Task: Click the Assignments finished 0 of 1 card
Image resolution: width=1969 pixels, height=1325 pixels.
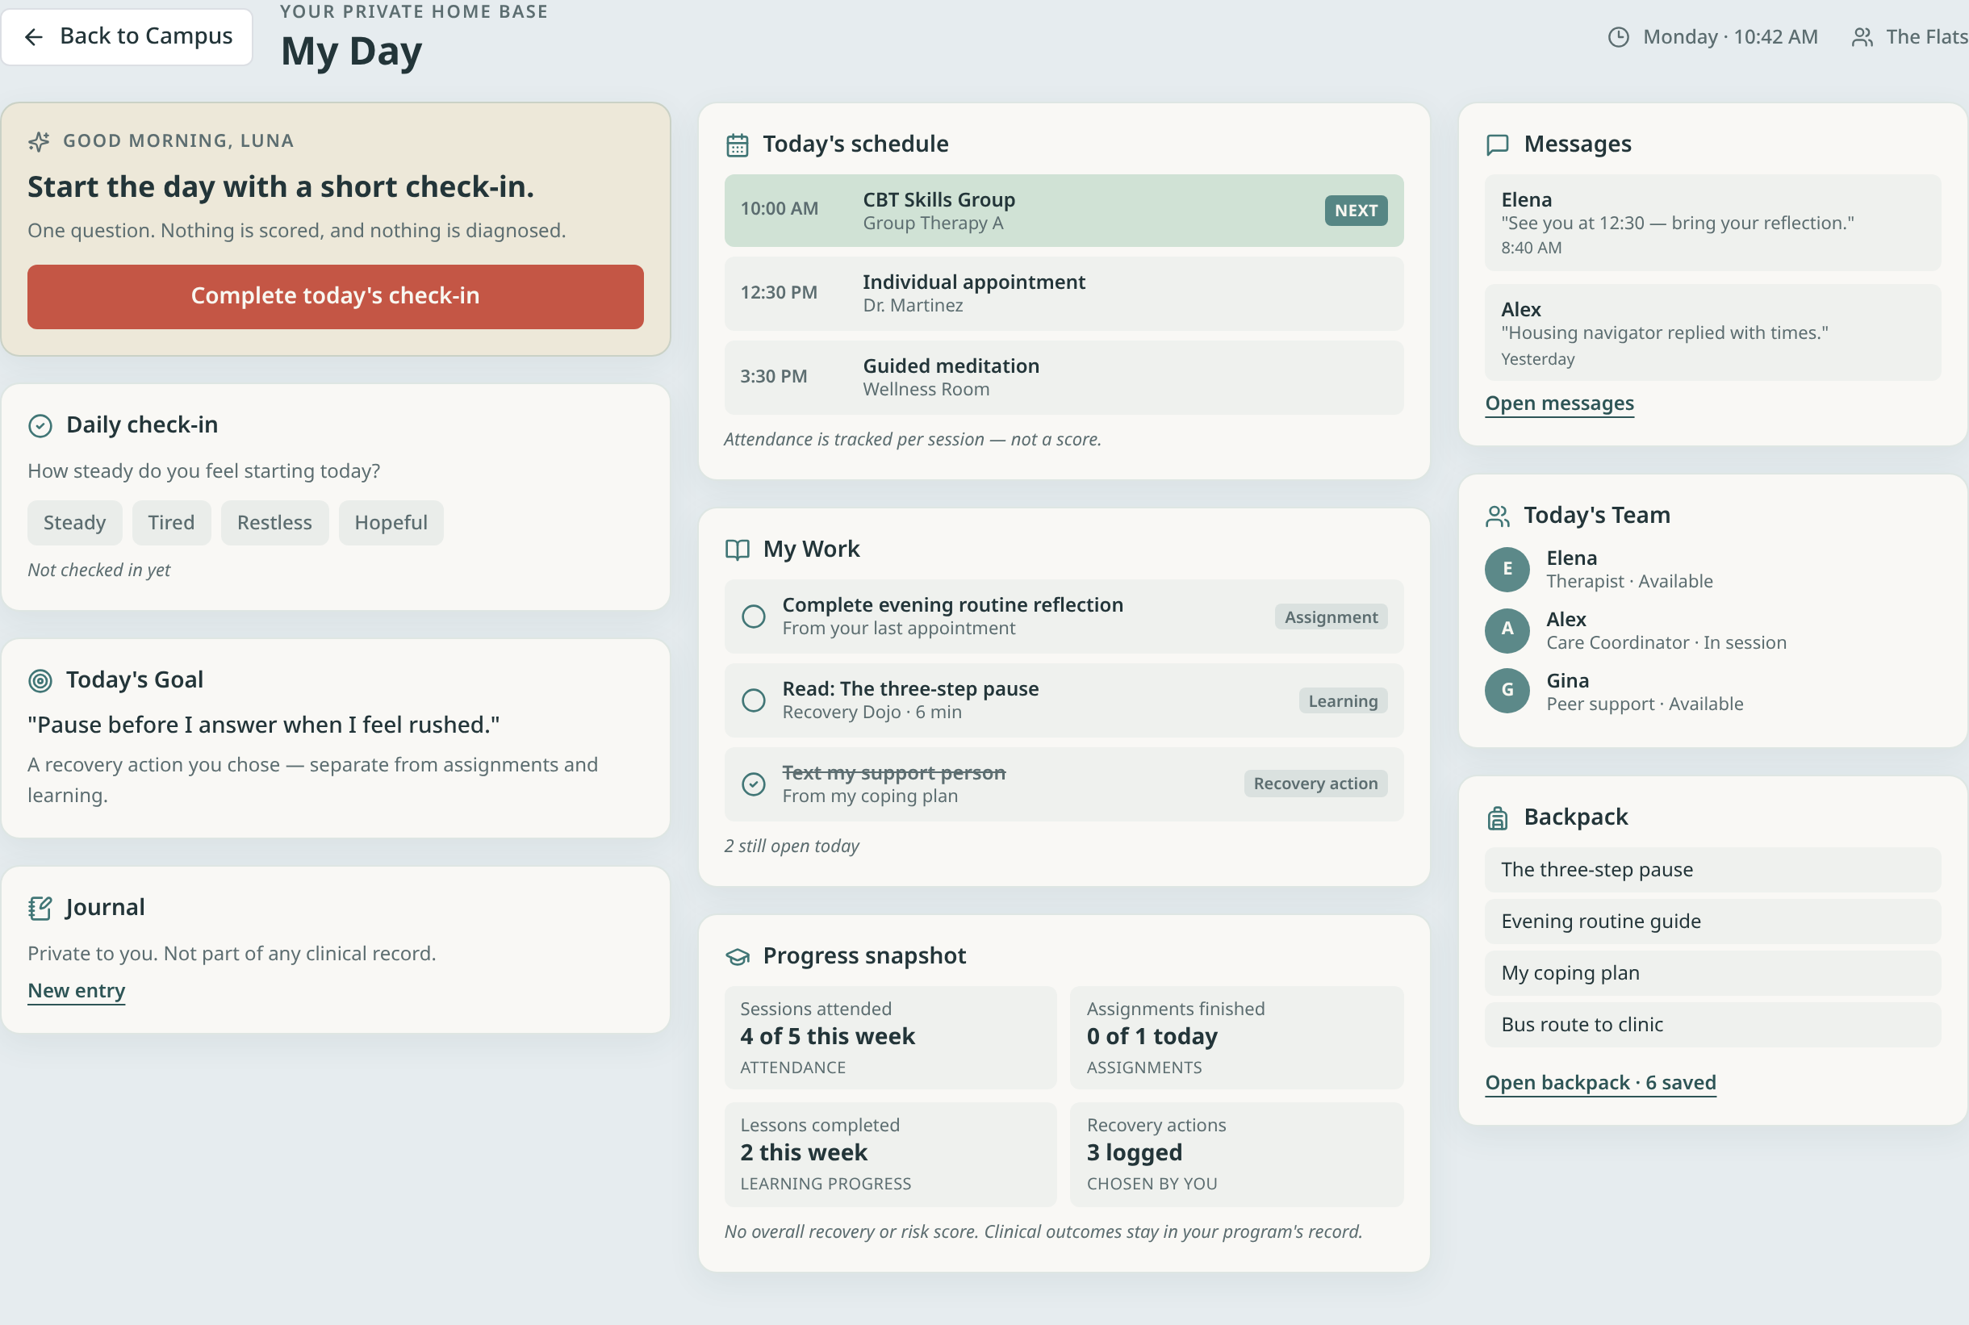Action: (1236, 1039)
